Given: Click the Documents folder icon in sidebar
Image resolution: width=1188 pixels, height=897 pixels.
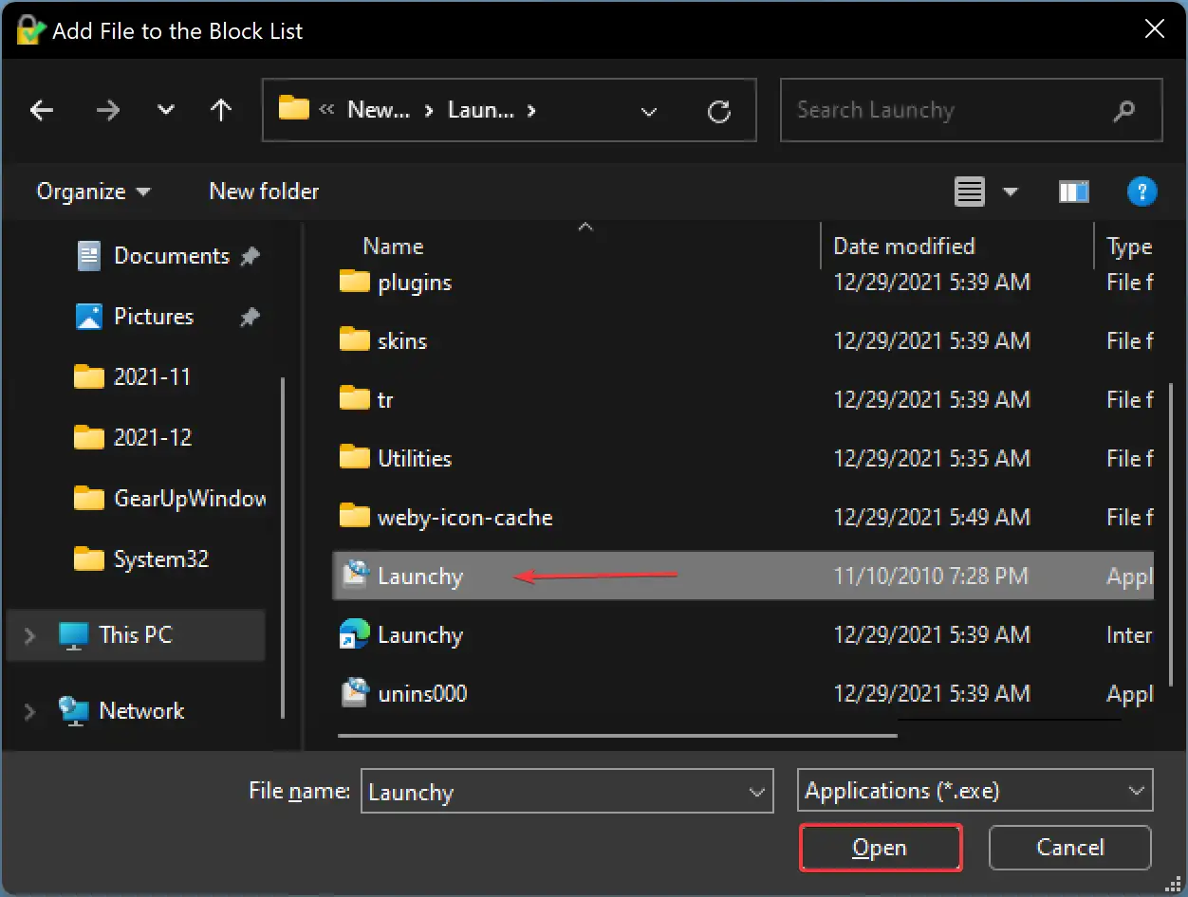Looking at the screenshot, I should tap(88, 256).
